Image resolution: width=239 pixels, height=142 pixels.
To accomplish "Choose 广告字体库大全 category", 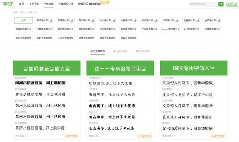I will pyautogui.click(x=149, y=29).
